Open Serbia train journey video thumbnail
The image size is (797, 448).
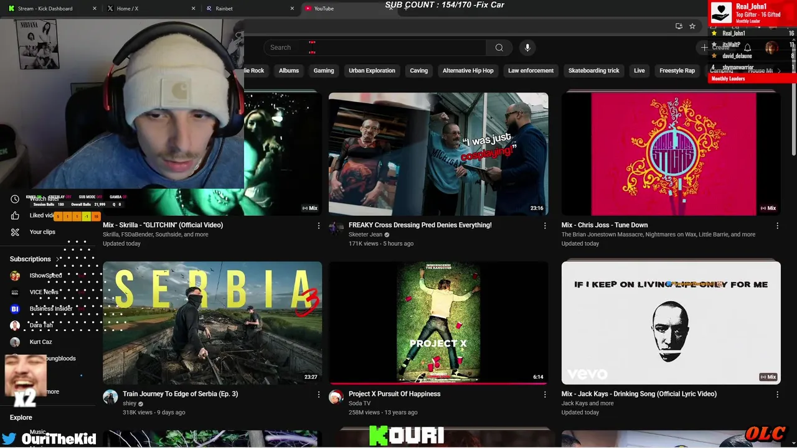[212, 323]
